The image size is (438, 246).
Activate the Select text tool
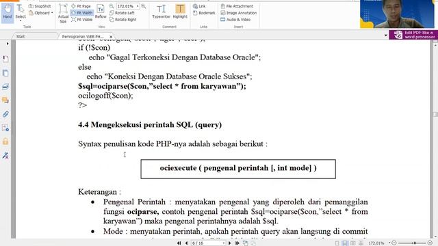21,12
